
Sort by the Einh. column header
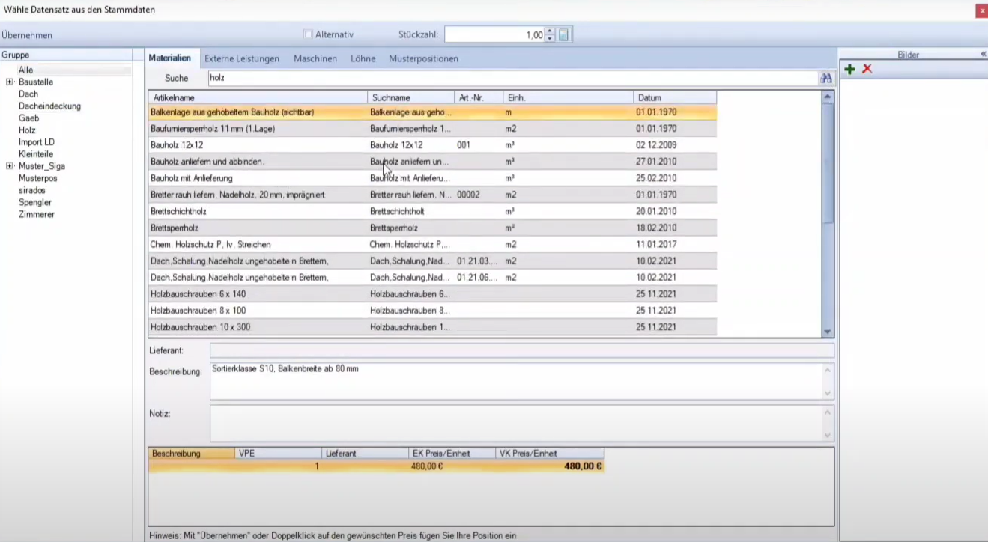tap(569, 97)
